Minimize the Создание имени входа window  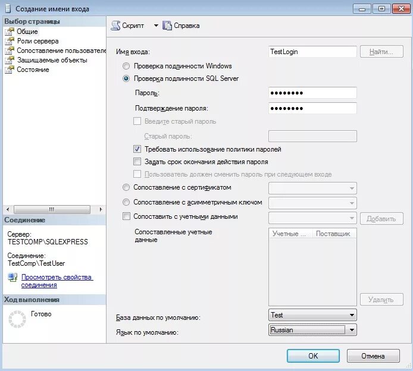(362, 9)
